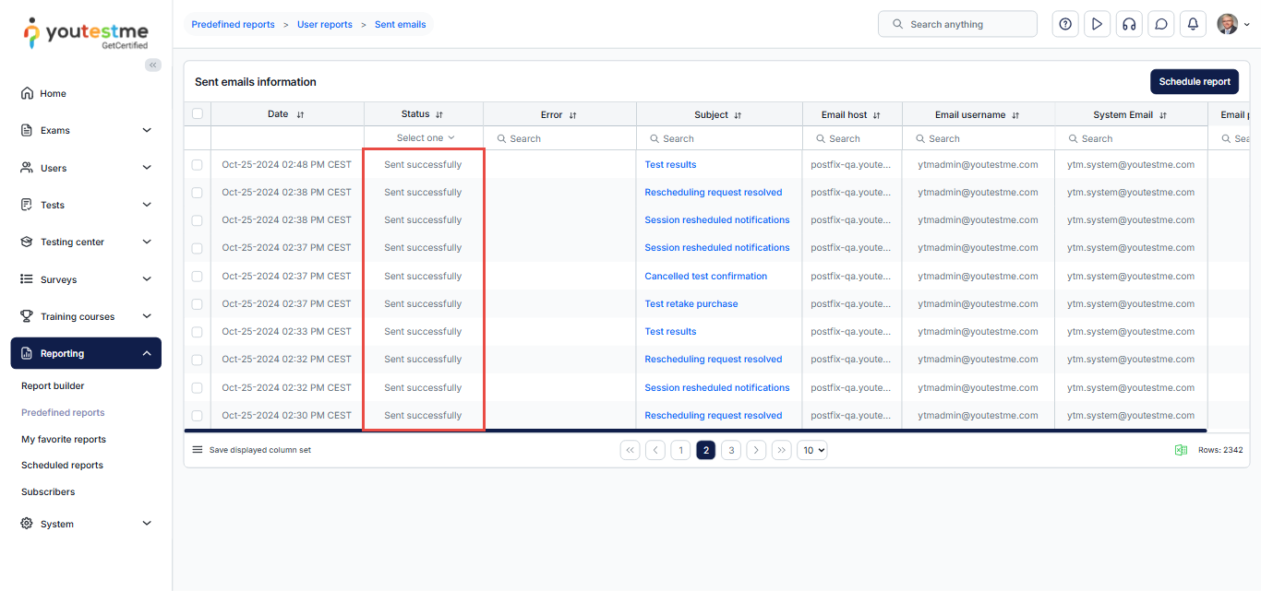Tick the select-all checkbox in header
This screenshot has width=1261, height=591.
pos(197,114)
